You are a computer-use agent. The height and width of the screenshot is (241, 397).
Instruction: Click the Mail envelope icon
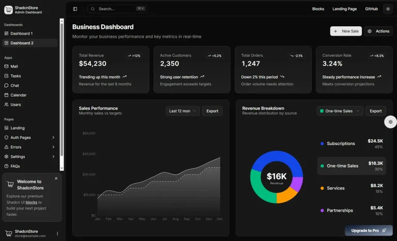6,66
